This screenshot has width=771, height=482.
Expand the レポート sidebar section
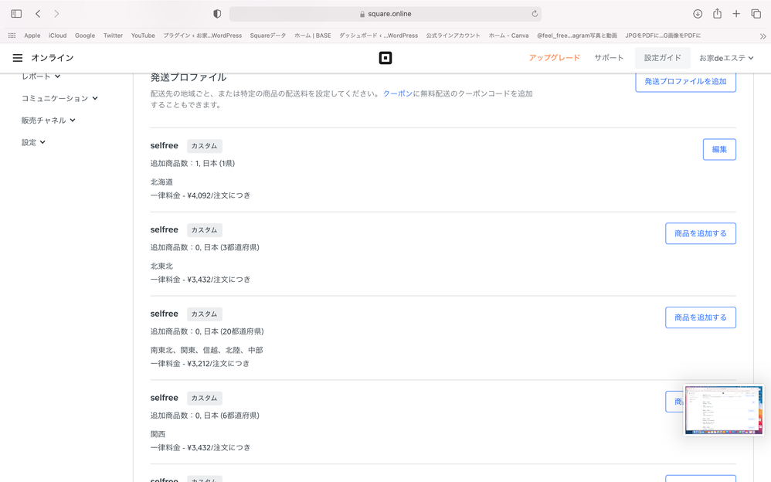tap(41, 76)
